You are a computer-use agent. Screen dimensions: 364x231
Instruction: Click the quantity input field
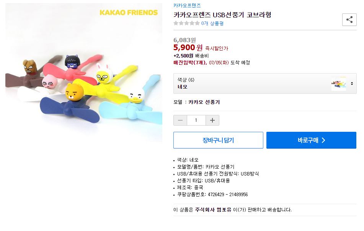click(x=196, y=120)
